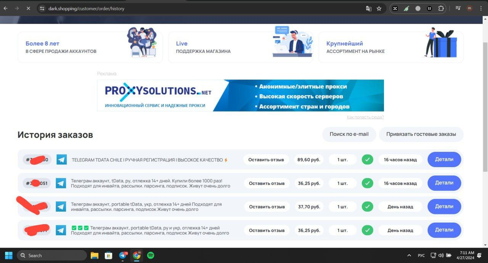This screenshot has height=263, width=488.
Task: Click Telegram icon of the CHILE order
Action: pos(61,160)
